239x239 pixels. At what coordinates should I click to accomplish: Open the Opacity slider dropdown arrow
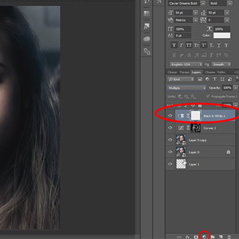click(x=235, y=88)
